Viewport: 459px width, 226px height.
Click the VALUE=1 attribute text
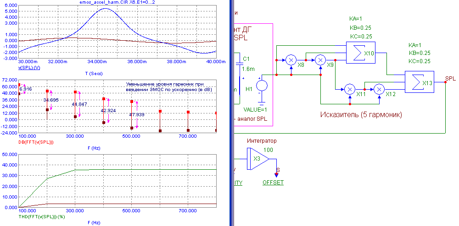[x=255, y=110]
